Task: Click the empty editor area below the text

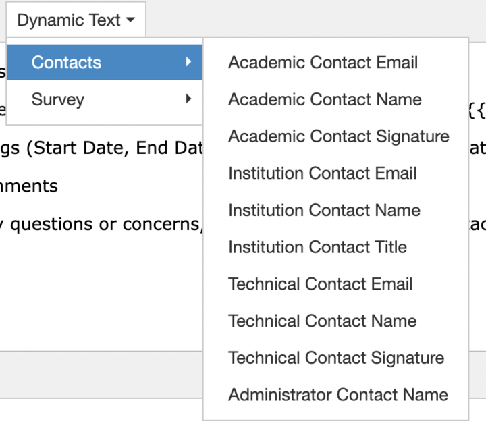Action: [x=101, y=297]
